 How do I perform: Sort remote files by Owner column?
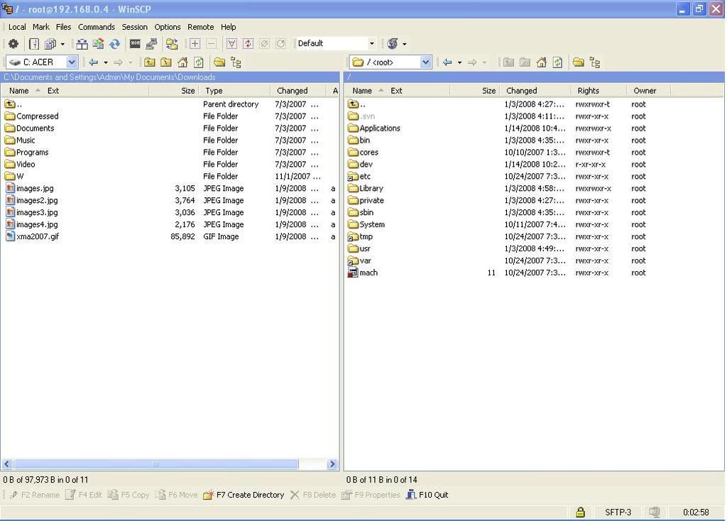click(649, 91)
